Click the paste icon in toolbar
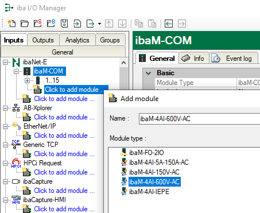Image resolution: width=260 pixels, height=213 pixels. (x=152, y=24)
